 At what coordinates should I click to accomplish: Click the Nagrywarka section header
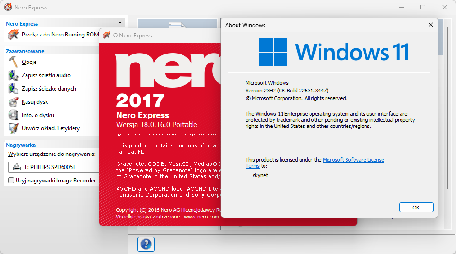pyautogui.click(x=21, y=145)
